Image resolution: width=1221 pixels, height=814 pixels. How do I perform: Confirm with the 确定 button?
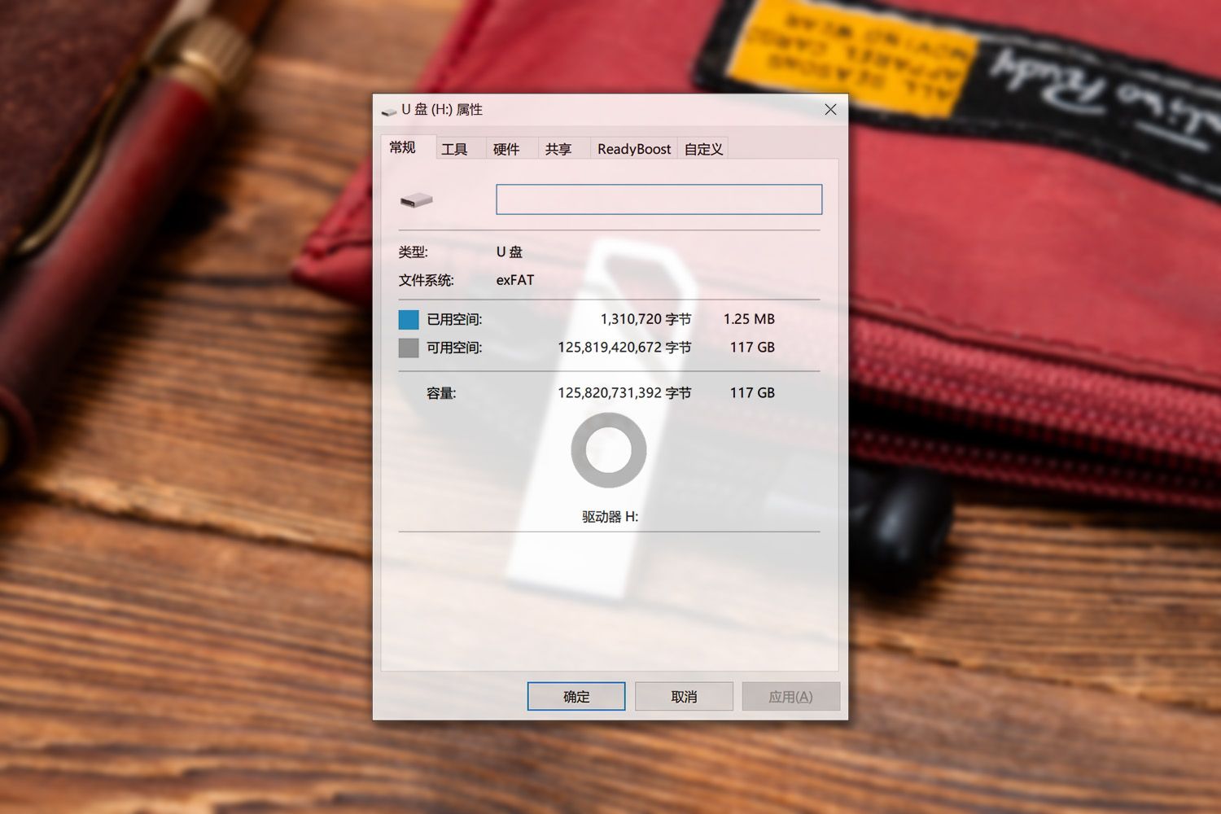tap(576, 697)
